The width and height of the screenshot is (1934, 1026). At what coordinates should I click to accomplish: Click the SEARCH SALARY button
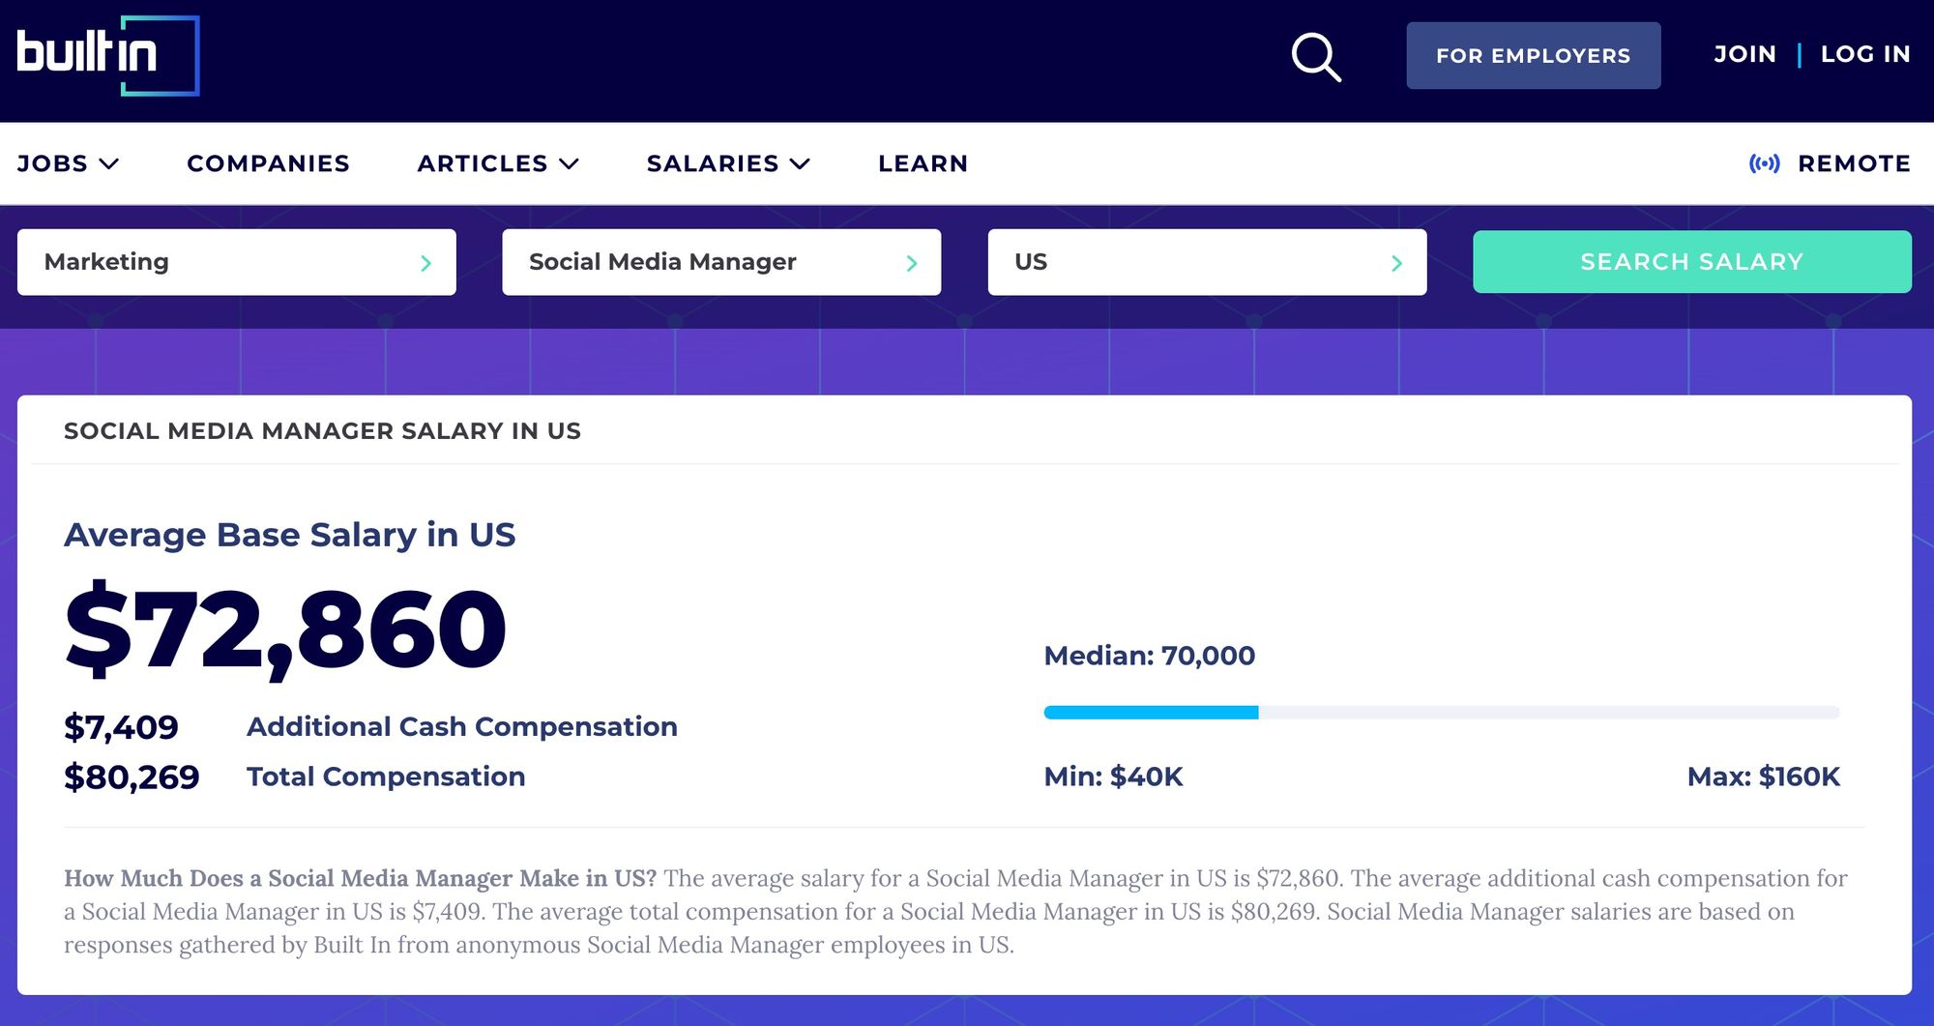click(1690, 261)
